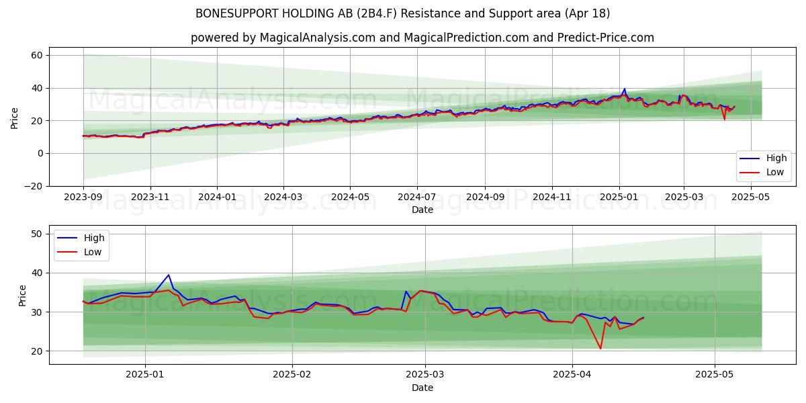The width and height of the screenshot is (806, 403).
Task: Click the 50 price tick on the bottom chart
Action: click(38, 234)
